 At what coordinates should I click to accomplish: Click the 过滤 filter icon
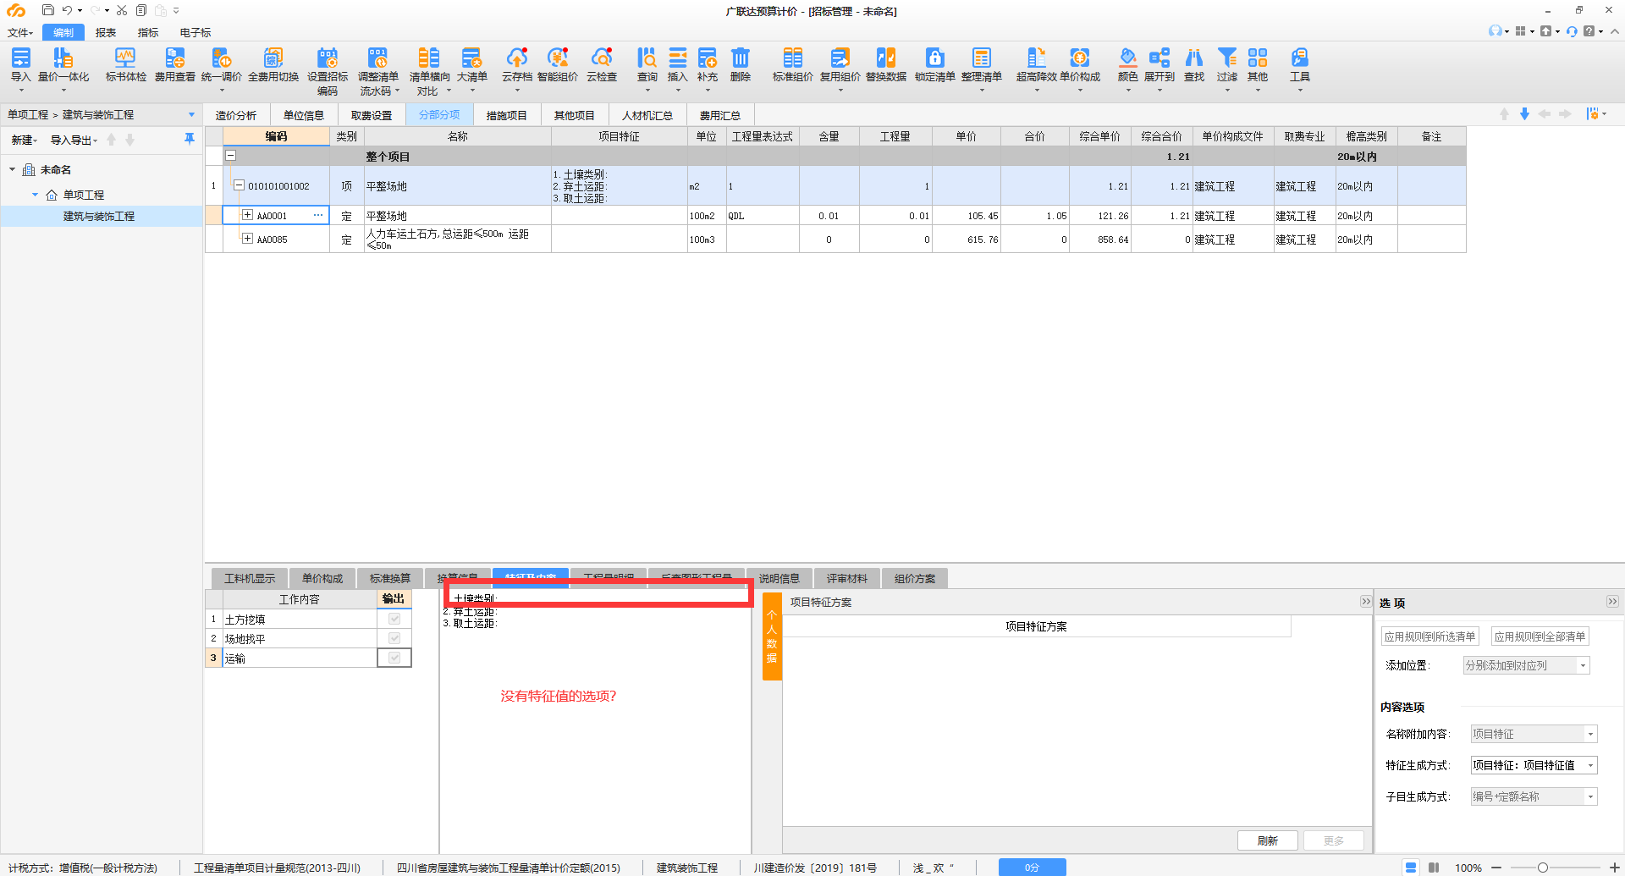(x=1227, y=58)
